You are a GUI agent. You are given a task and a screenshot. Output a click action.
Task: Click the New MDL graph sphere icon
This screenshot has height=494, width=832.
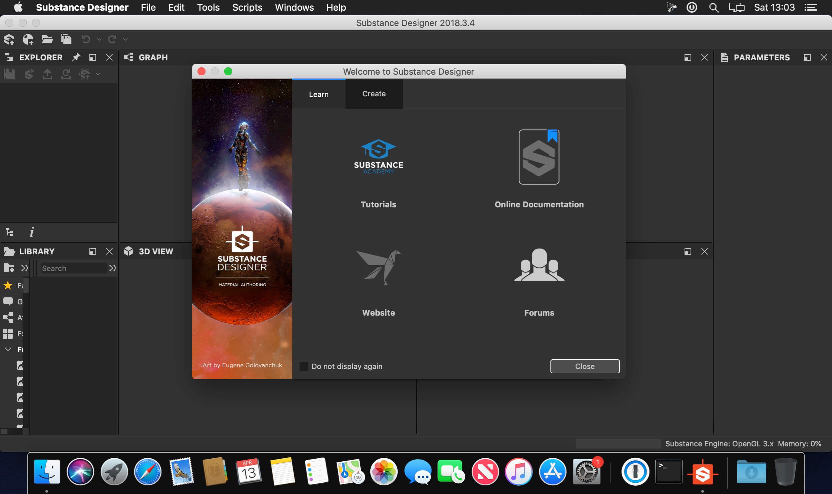[x=28, y=39]
